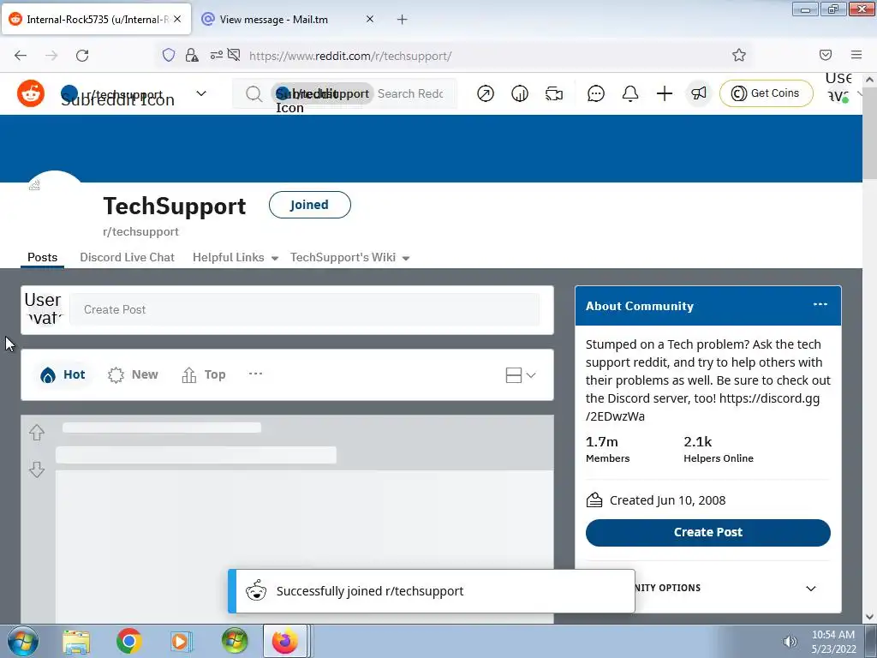This screenshot has height=658, width=877.
Task: Click the site permissions icon in the address bar
Action: coord(217,55)
